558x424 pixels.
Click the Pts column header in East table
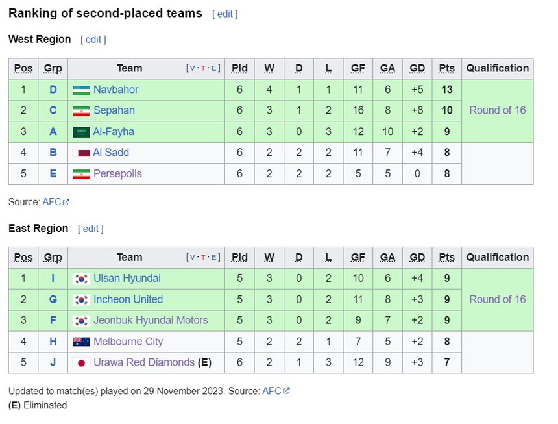click(x=446, y=257)
